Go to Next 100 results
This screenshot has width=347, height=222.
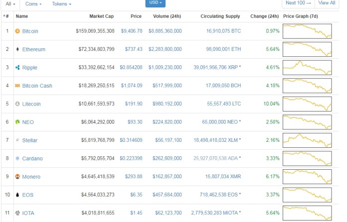point(298,3)
